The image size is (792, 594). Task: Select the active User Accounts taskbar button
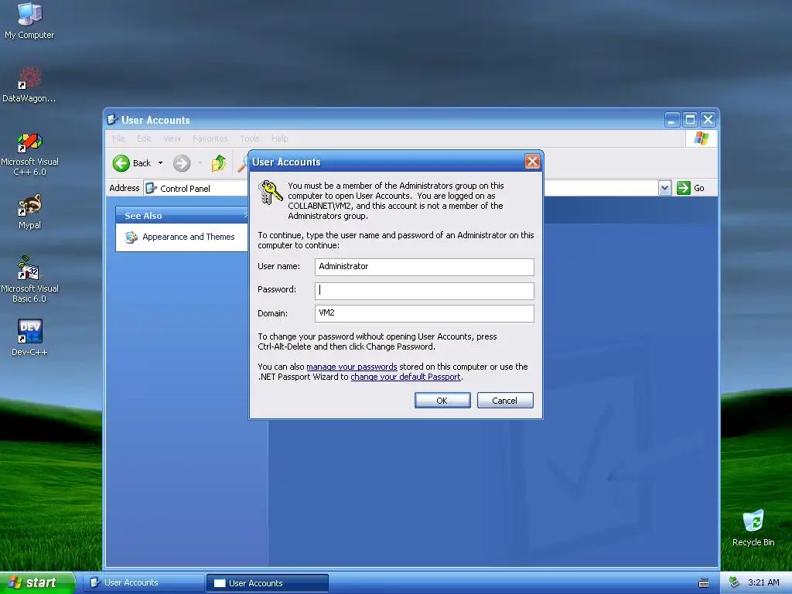point(268,583)
